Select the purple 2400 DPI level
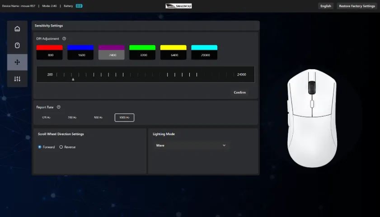 pos(112,52)
